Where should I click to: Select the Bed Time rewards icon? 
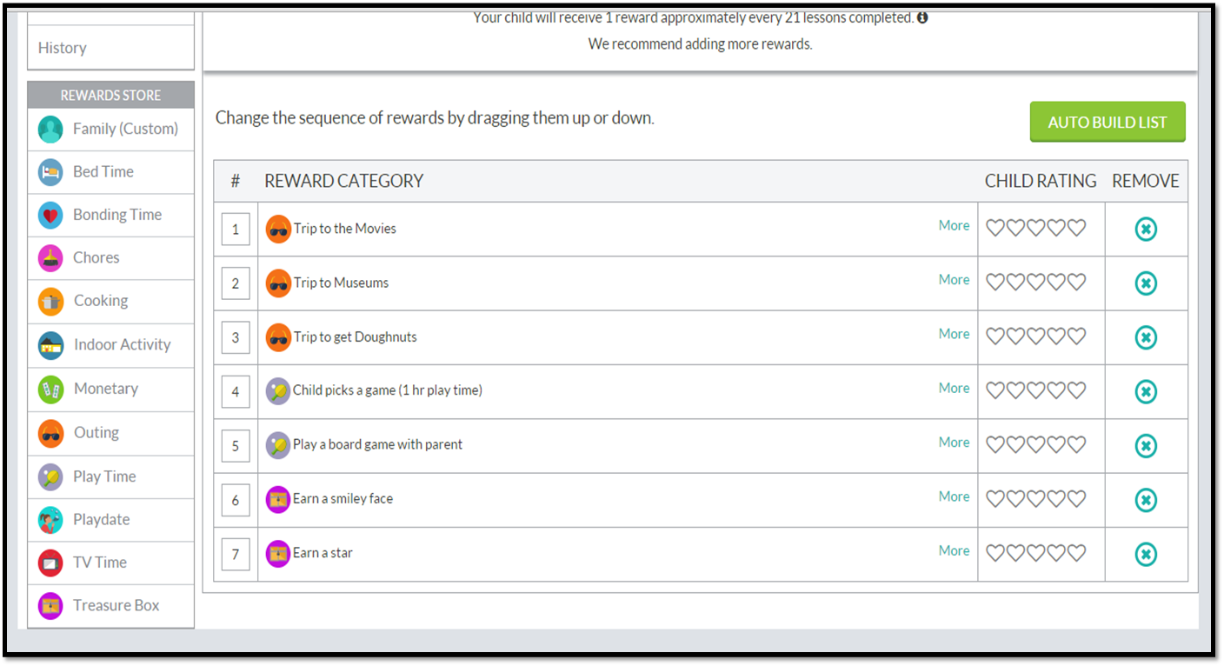click(50, 172)
